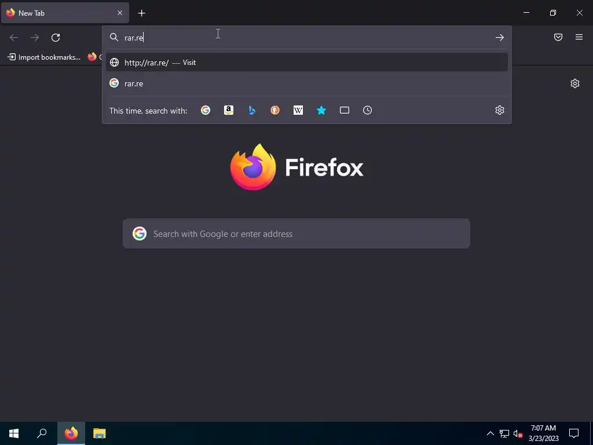Open the taskbar clock showing 7:07 AM
593x445 pixels.
pos(543,433)
